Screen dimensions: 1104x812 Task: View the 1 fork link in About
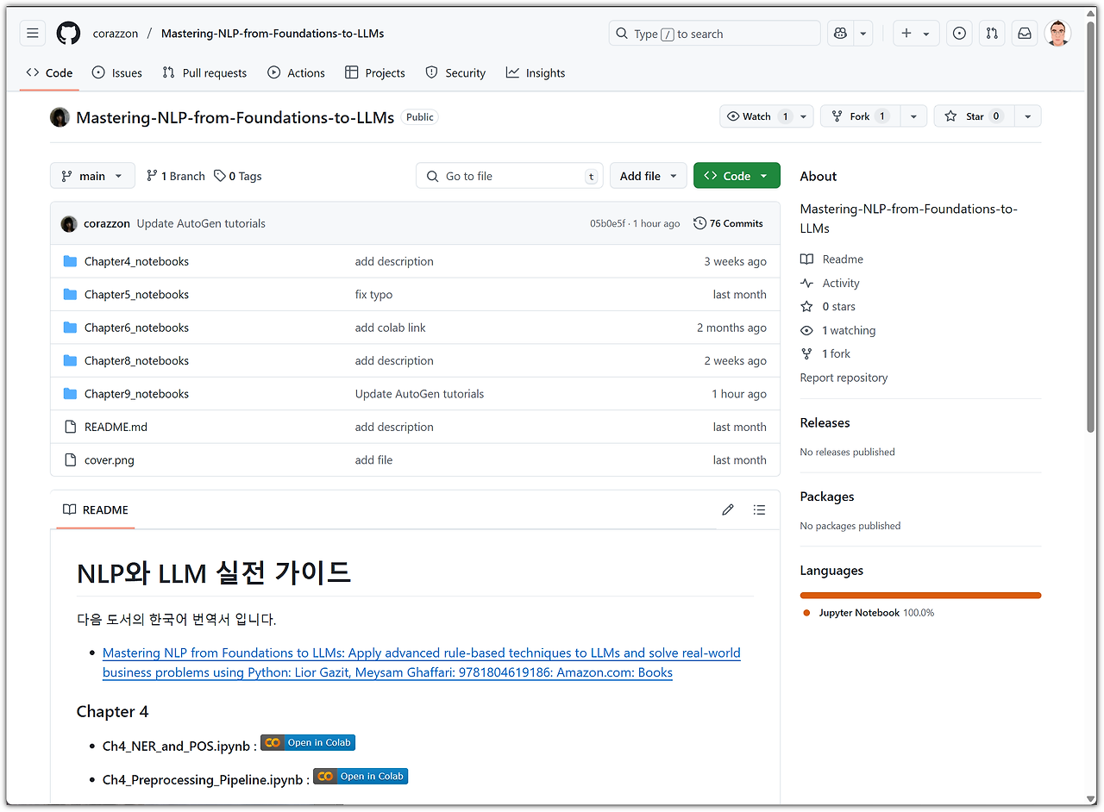tap(825, 353)
